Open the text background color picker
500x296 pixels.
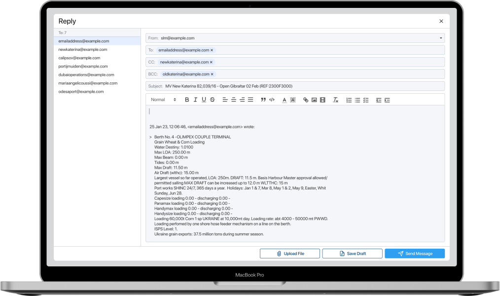click(x=293, y=100)
